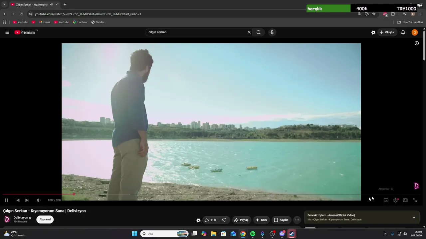Open the browser tab search dropdown
426x239 pixels.
pos(4,5)
